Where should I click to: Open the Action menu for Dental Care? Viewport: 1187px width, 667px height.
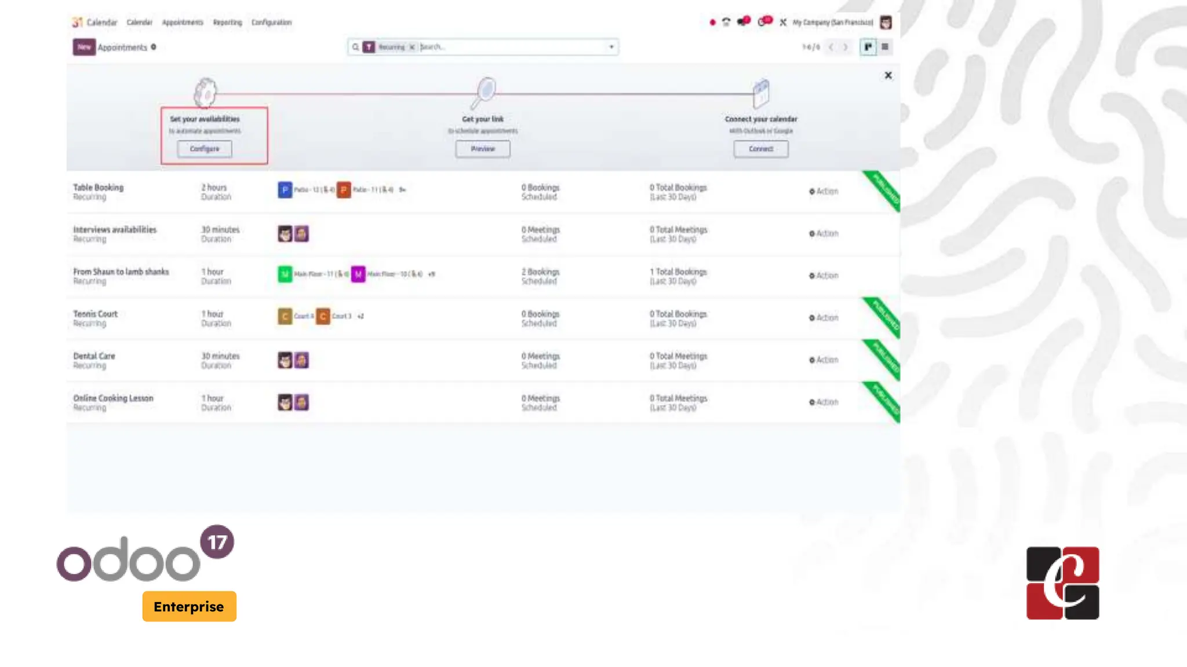[x=824, y=360]
